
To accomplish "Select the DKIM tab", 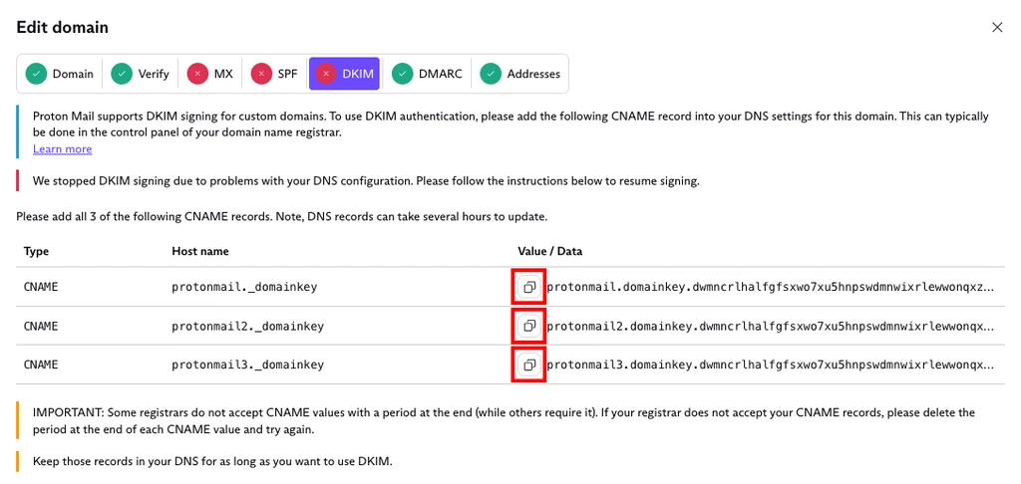I will (344, 74).
